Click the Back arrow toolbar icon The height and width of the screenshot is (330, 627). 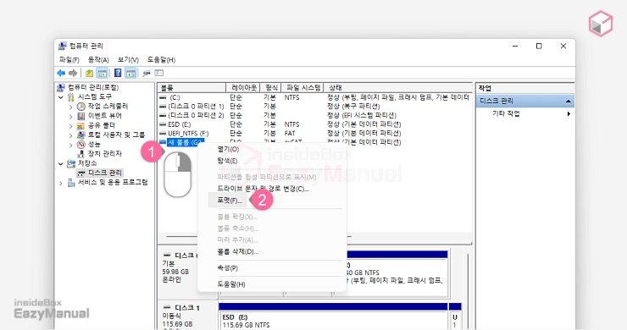[61, 73]
